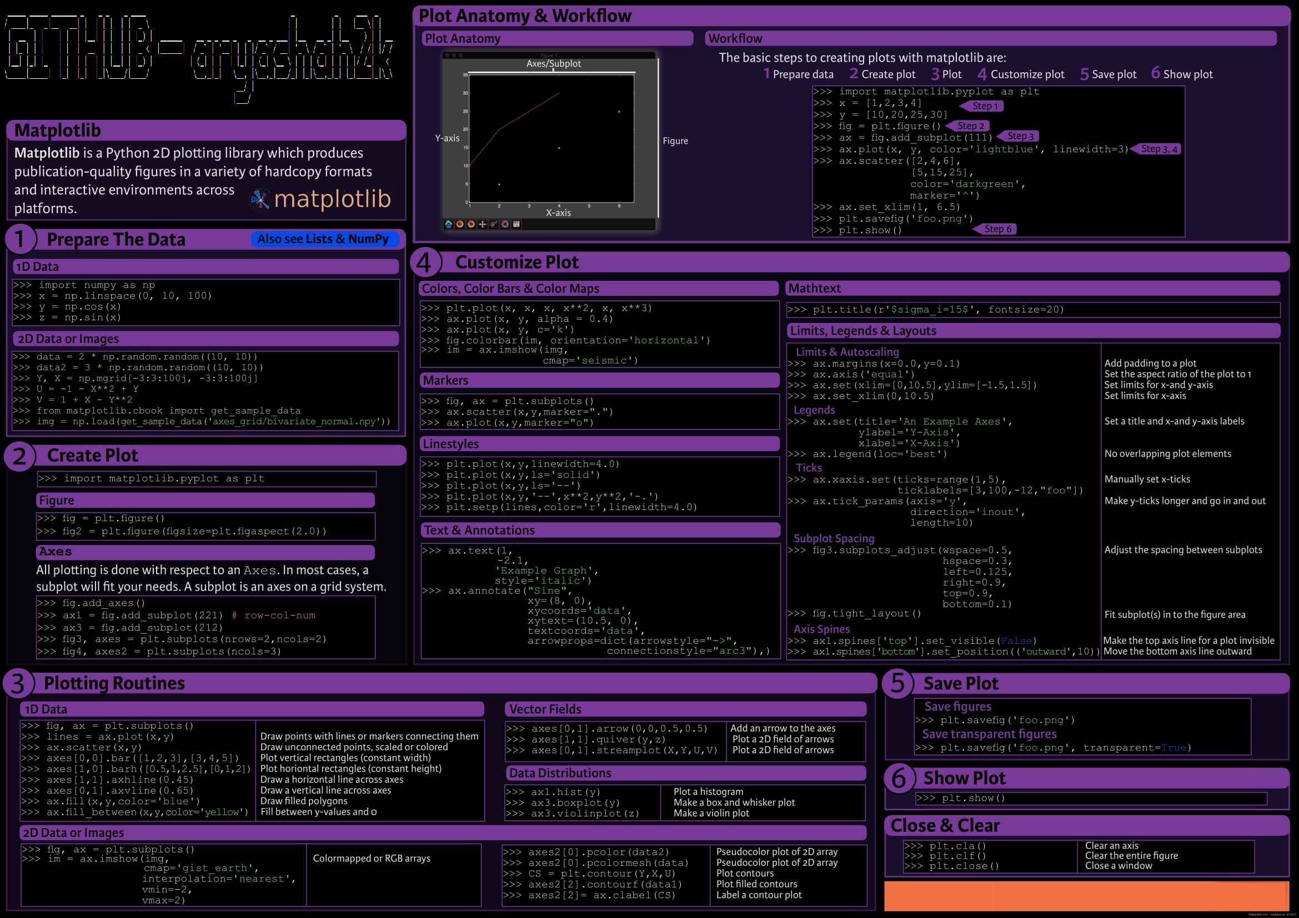Select the 'Show Plot' section heading
The height and width of the screenshot is (918, 1299).
[965, 778]
